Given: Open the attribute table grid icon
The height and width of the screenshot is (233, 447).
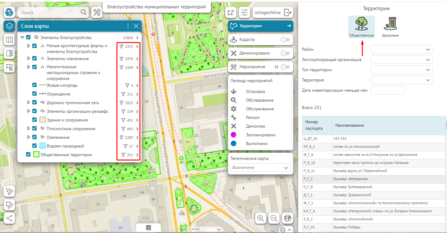Looking at the screenshot, I should point(148,228).
